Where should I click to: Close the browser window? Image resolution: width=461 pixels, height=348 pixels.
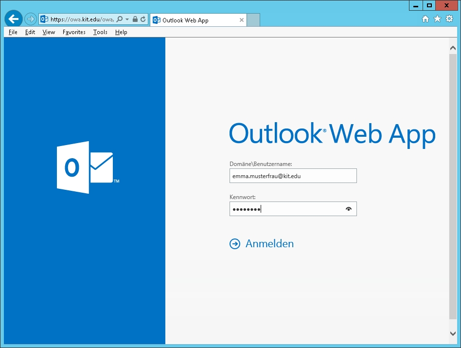(x=446, y=5)
